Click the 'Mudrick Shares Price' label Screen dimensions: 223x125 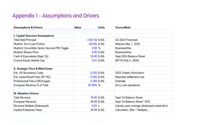click(x=26, y=52)
